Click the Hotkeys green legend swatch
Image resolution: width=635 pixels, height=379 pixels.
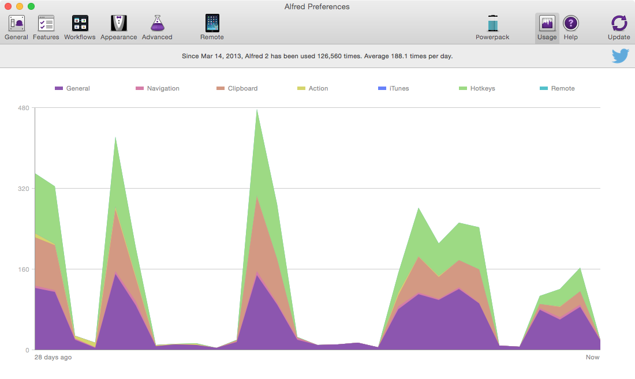[x=463, y=88]
